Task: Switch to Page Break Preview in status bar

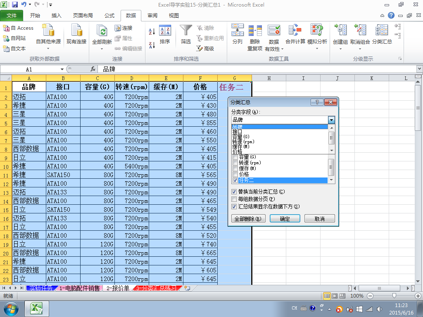Action: click(342, 296)
